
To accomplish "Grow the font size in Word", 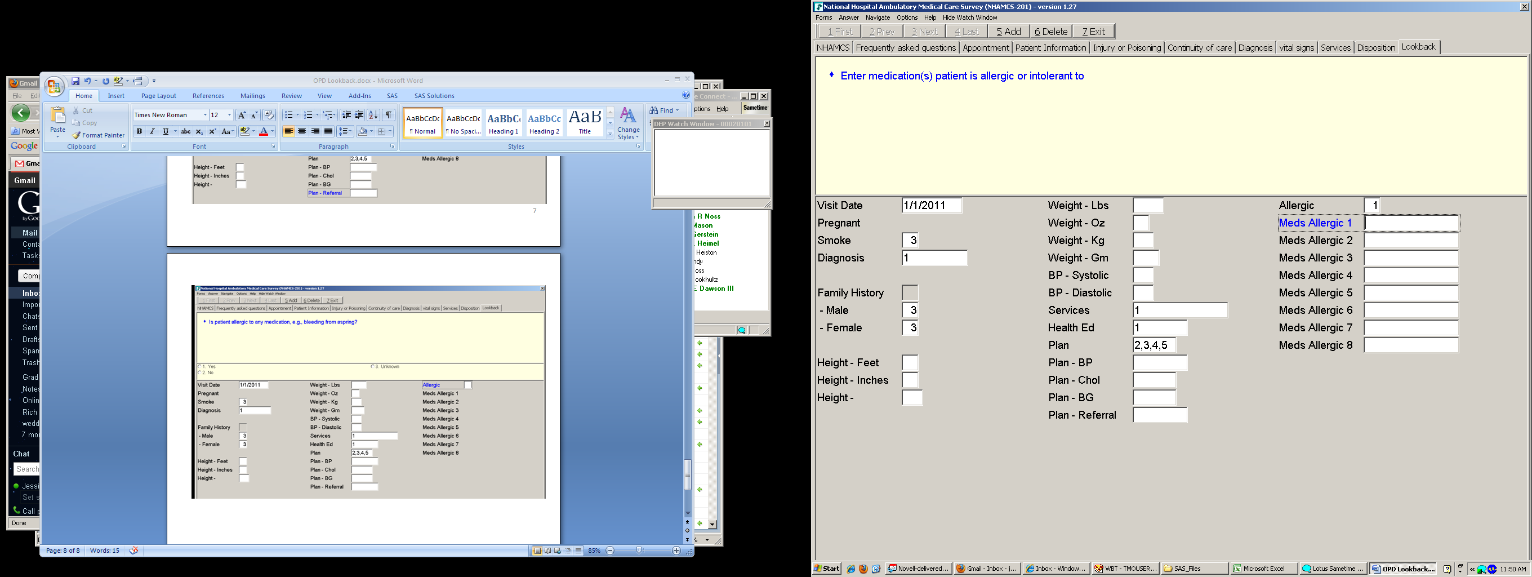I will pos(242,115).
